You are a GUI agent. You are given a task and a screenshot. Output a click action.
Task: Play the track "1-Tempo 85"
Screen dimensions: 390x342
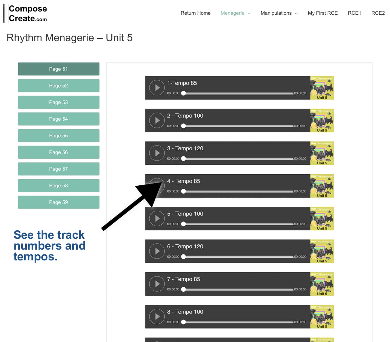point(157,88)
